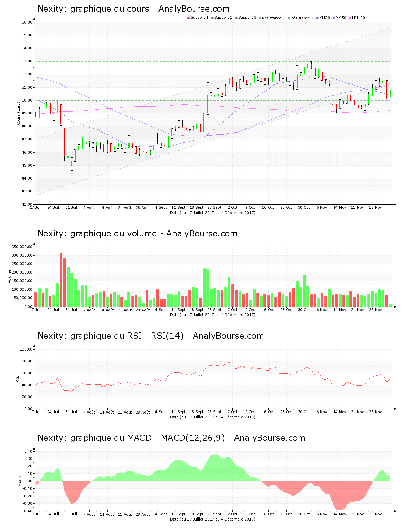This screenshot has width=409, height=528.
Task: Click '14 Nov' on the MACD chart axis
Action: click(x=340, y=514)
